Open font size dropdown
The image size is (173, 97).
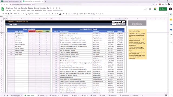coord(48,14)
